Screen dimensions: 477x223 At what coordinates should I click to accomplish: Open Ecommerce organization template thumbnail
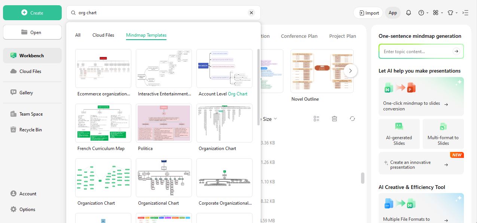(x=103, y=68)
